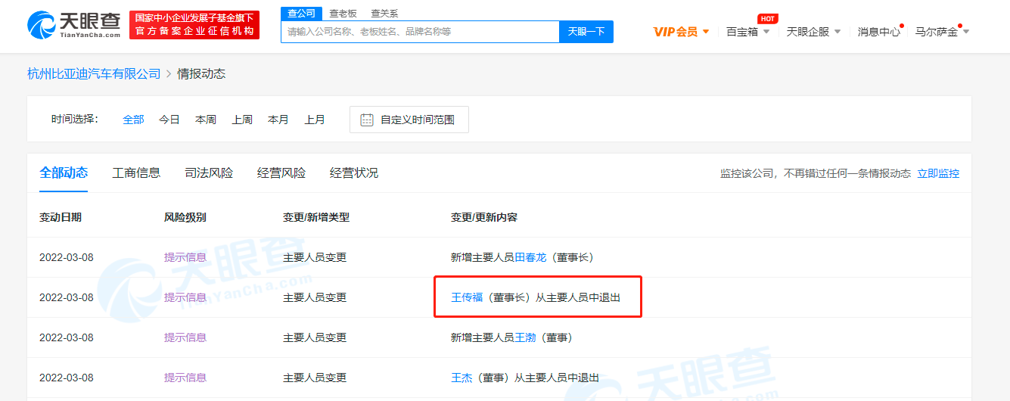This screenshot has height=401, width=1010.
Task: Expand the 百宝箱 dropdown
Action: (747, 32)
